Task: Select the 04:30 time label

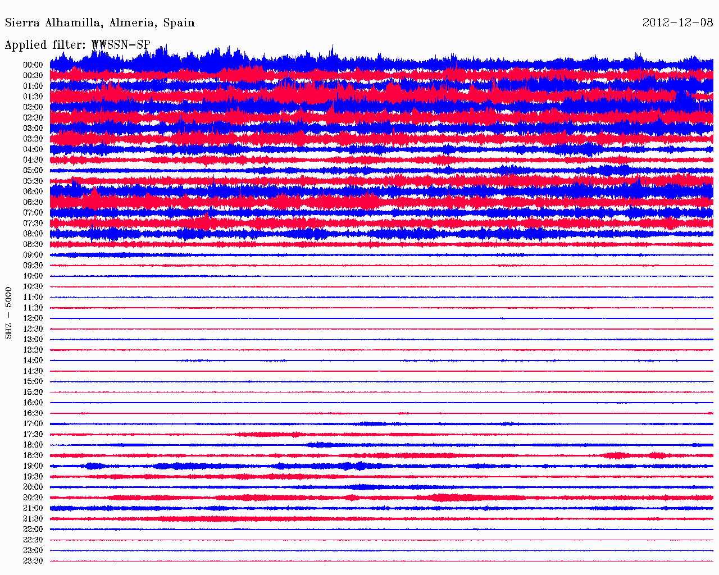Action: (x=33, y=160)
